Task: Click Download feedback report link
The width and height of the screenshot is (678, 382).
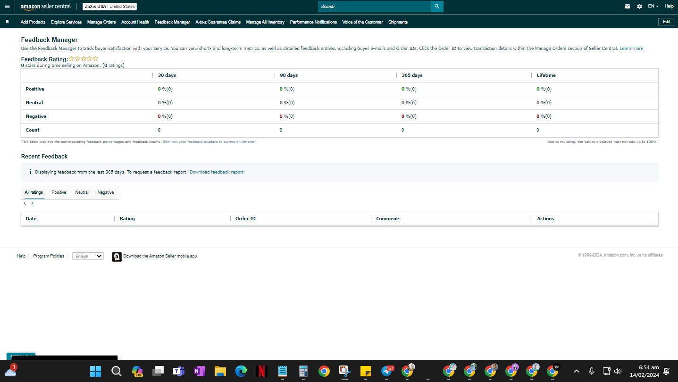Action: [217, 172]
